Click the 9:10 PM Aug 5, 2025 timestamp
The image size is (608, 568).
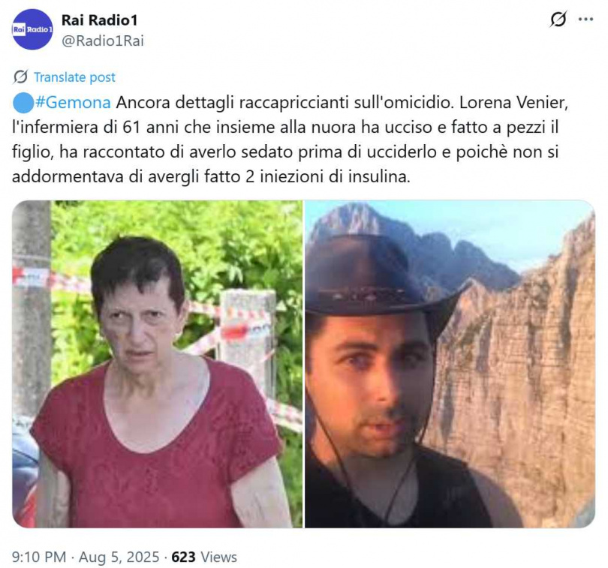pyautogui.click(x=86, y=557)
